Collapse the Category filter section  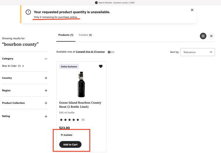[x=46, y=59]
